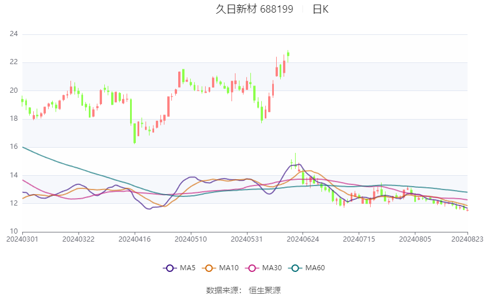Click the 数据来源 caption text
This screenshot has width=487, height=296.
(x=222, y=290)
